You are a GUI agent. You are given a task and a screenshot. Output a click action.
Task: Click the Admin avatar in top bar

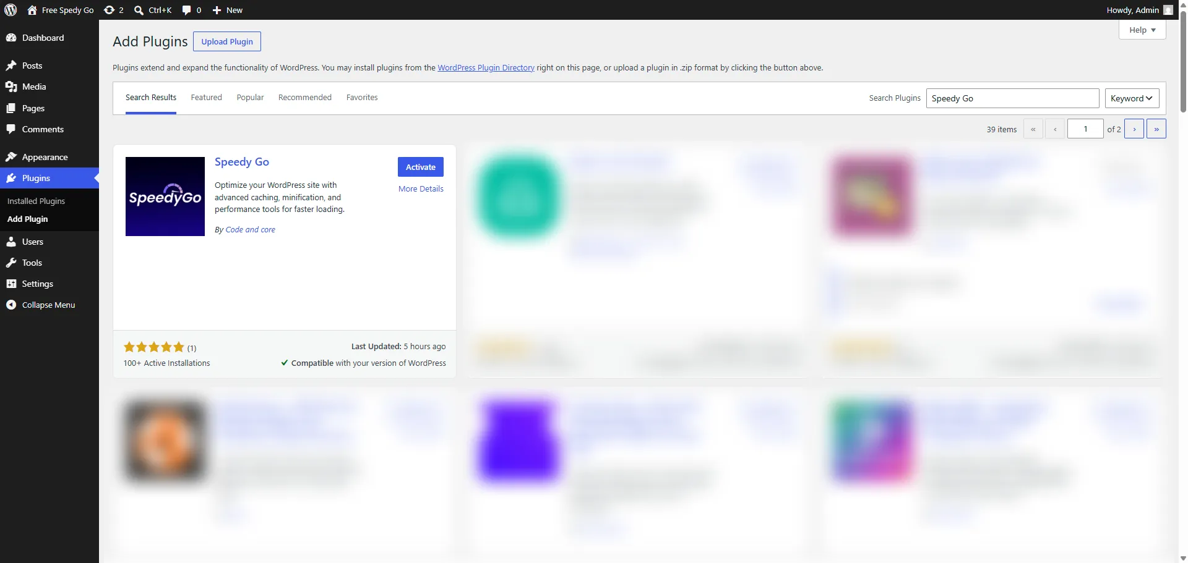pos(1168,10)
